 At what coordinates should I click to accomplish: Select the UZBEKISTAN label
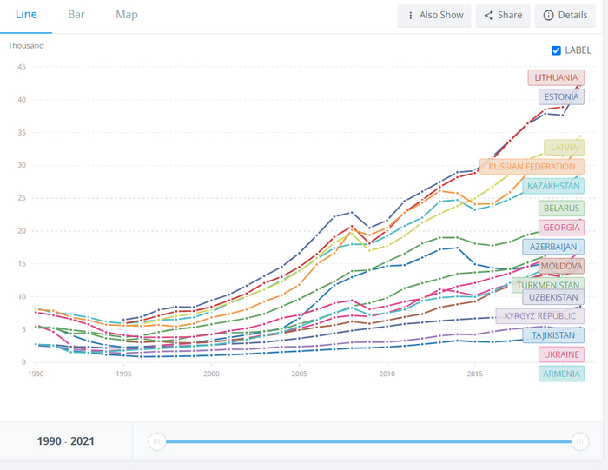click(x=553, y=297)
